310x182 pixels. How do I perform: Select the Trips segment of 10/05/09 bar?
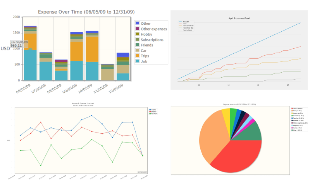pyautogui.click(x=92, y=49)
